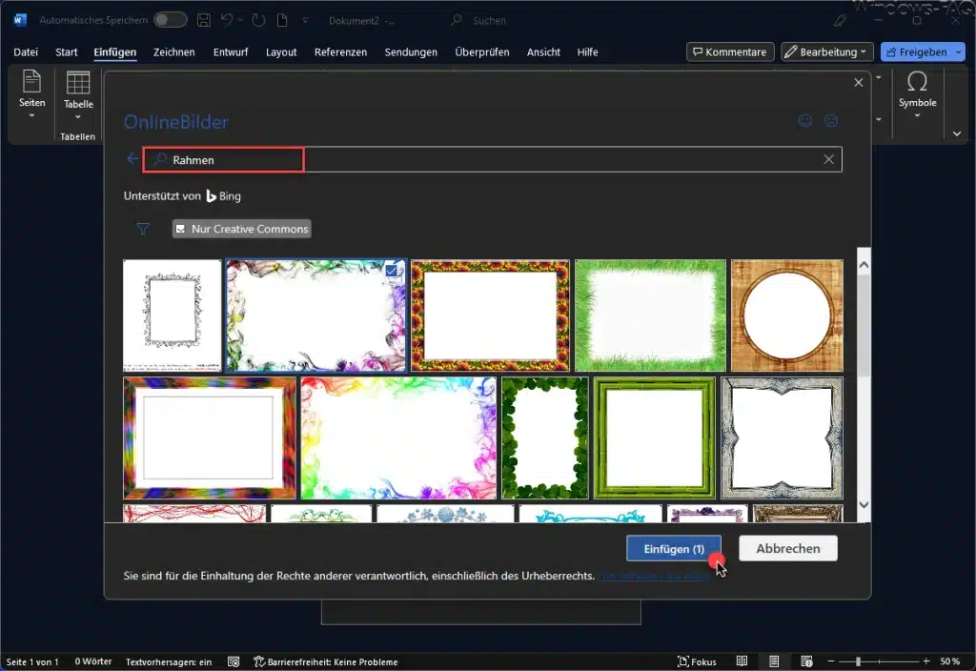This screenshot has height=671, width=976.
Task: Select the rainbow painted rectangular frame thumbnail
Action: point(209,437)
